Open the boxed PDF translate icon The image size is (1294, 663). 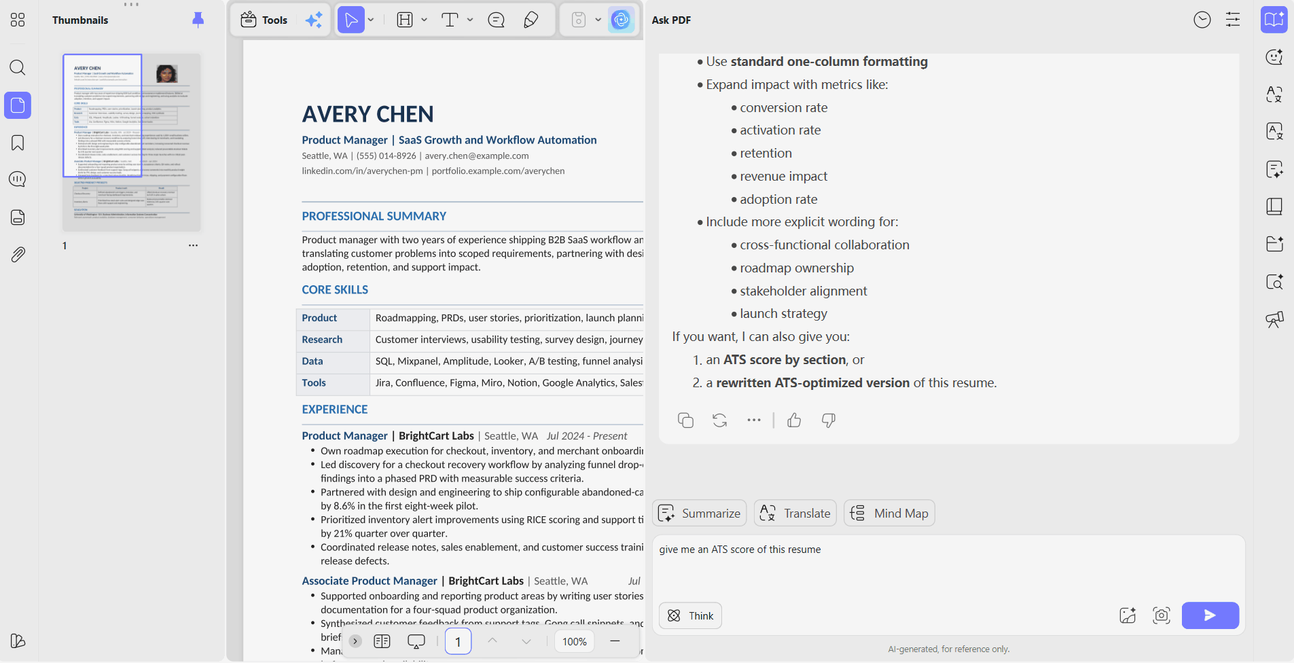coord(1274,131)
